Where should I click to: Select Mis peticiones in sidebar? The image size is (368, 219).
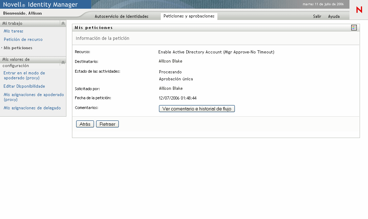(x=18, y=48)
